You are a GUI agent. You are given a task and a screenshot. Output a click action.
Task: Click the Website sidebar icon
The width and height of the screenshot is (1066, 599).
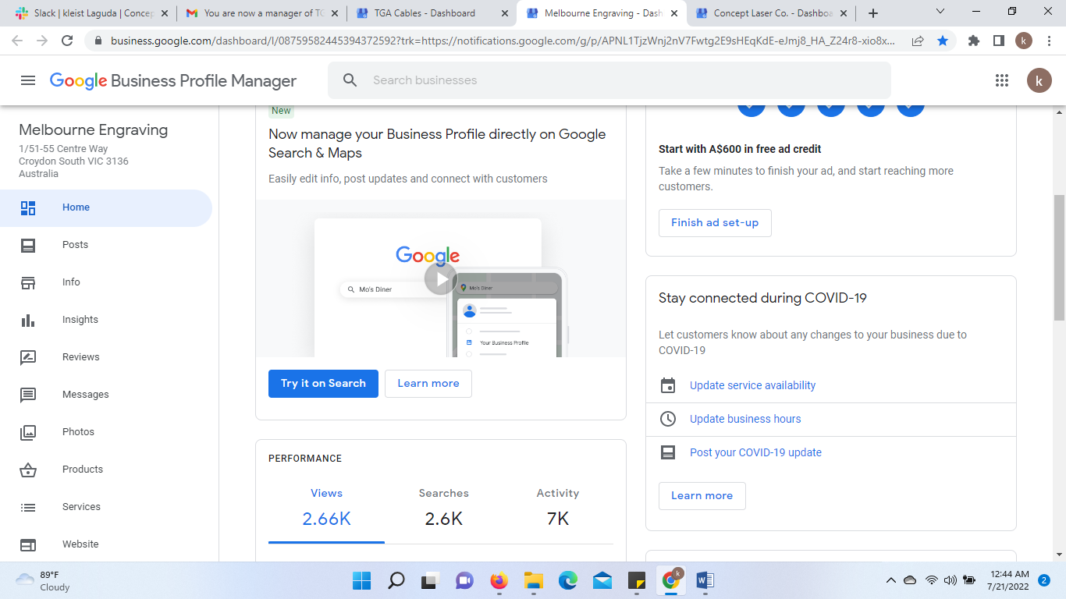[x=28, y=544]
